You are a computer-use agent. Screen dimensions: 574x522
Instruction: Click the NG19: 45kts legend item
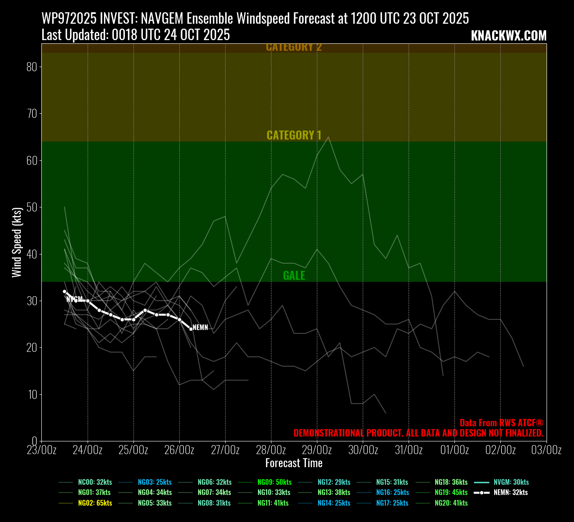click(x=451, y=493)
